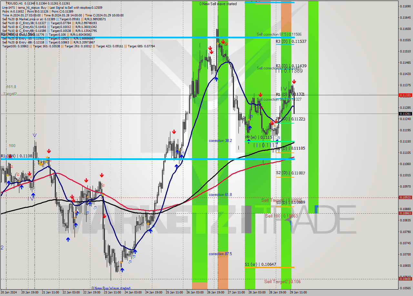Click the 0.11335 price tag on axis

405,95
